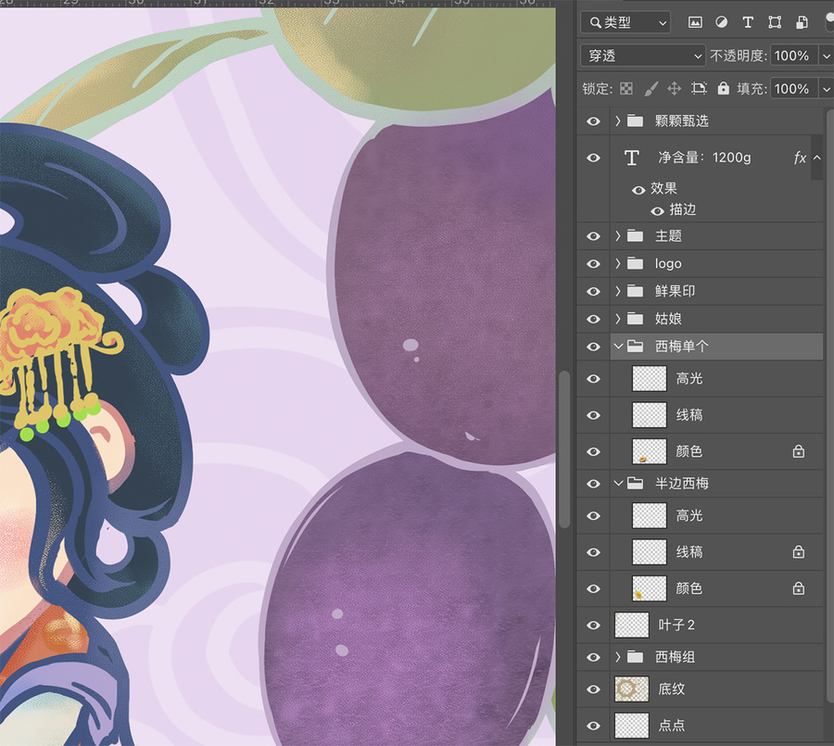The image size is (834, 746).
Task: Click the prevent artboard auto-nesting icon
Action: 699,88
